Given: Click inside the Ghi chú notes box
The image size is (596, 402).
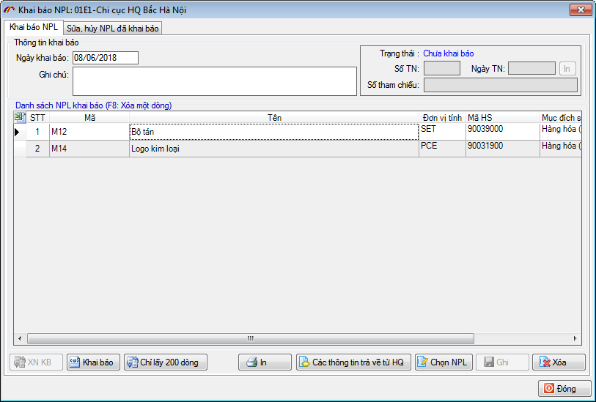Looking at the screenshot, I should tap(214, 81).
